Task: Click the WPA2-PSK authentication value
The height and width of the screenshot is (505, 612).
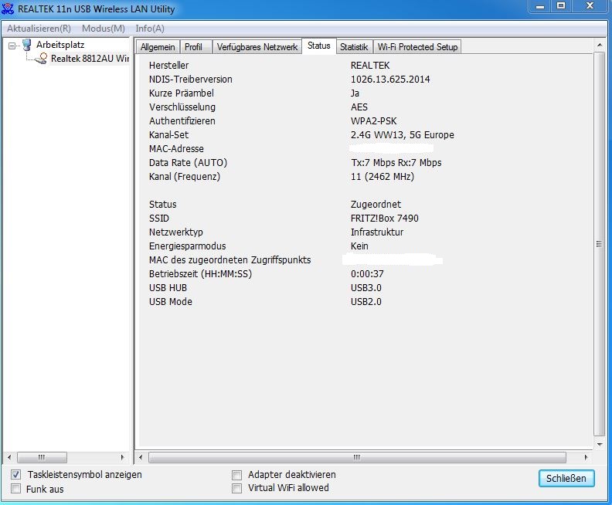Action: pyautogui.click(x=373, y=121)
